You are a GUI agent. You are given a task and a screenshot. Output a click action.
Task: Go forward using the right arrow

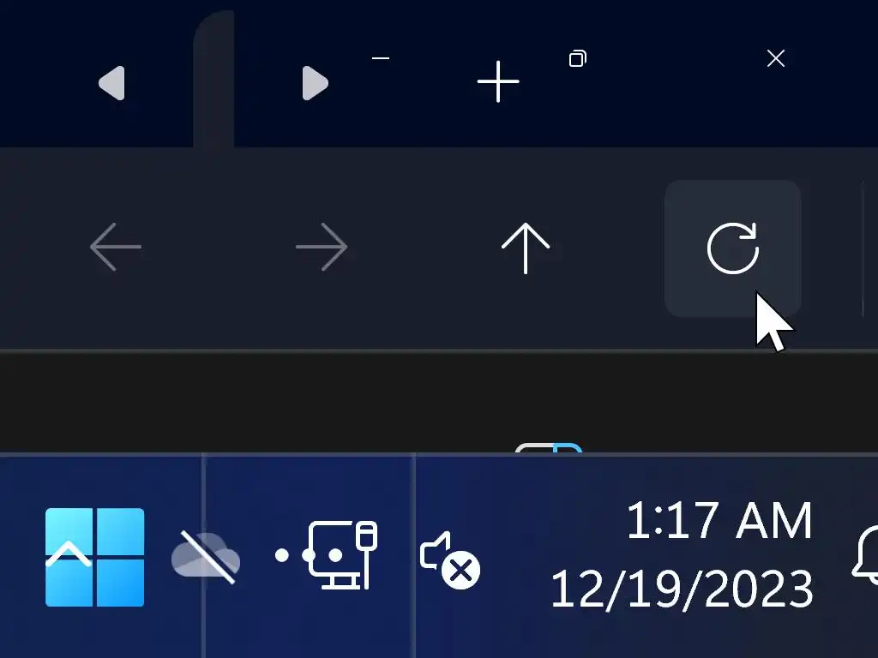pyautogui.click(x=322, y=247)
